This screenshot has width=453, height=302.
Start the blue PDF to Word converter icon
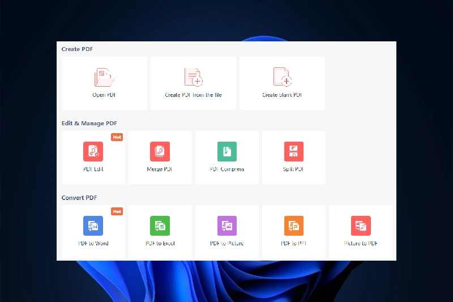click(93, 226)
